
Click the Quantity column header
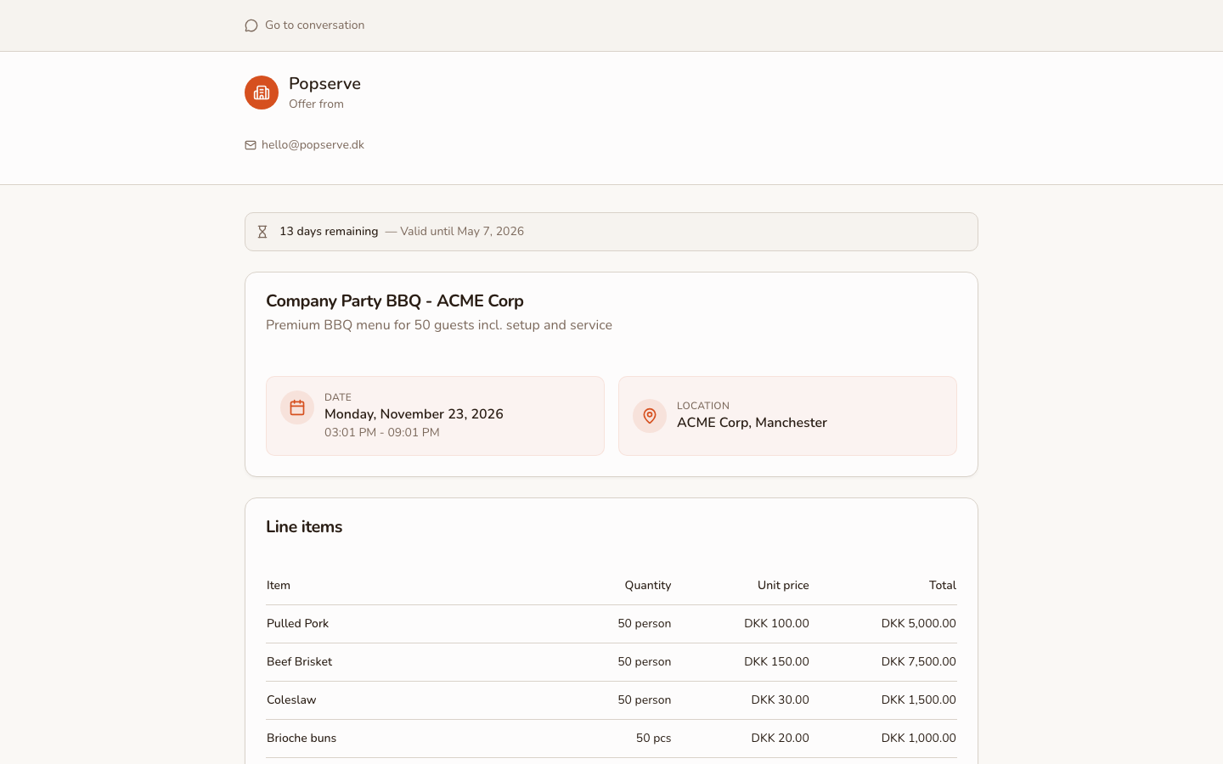[x=648, y=585]
